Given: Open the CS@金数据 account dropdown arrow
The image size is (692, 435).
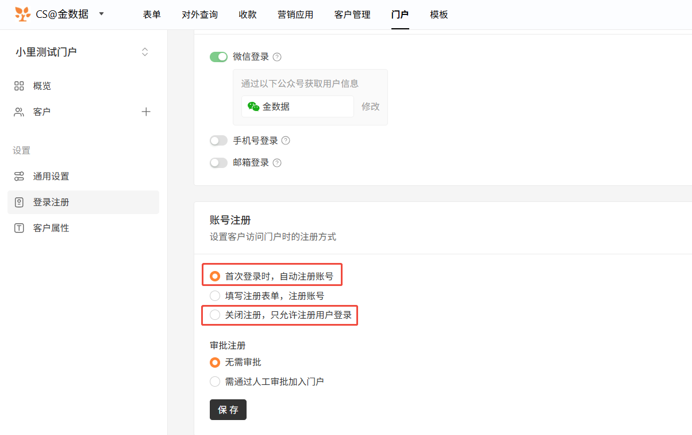Looking at the screenshot, I should point(102,13).
